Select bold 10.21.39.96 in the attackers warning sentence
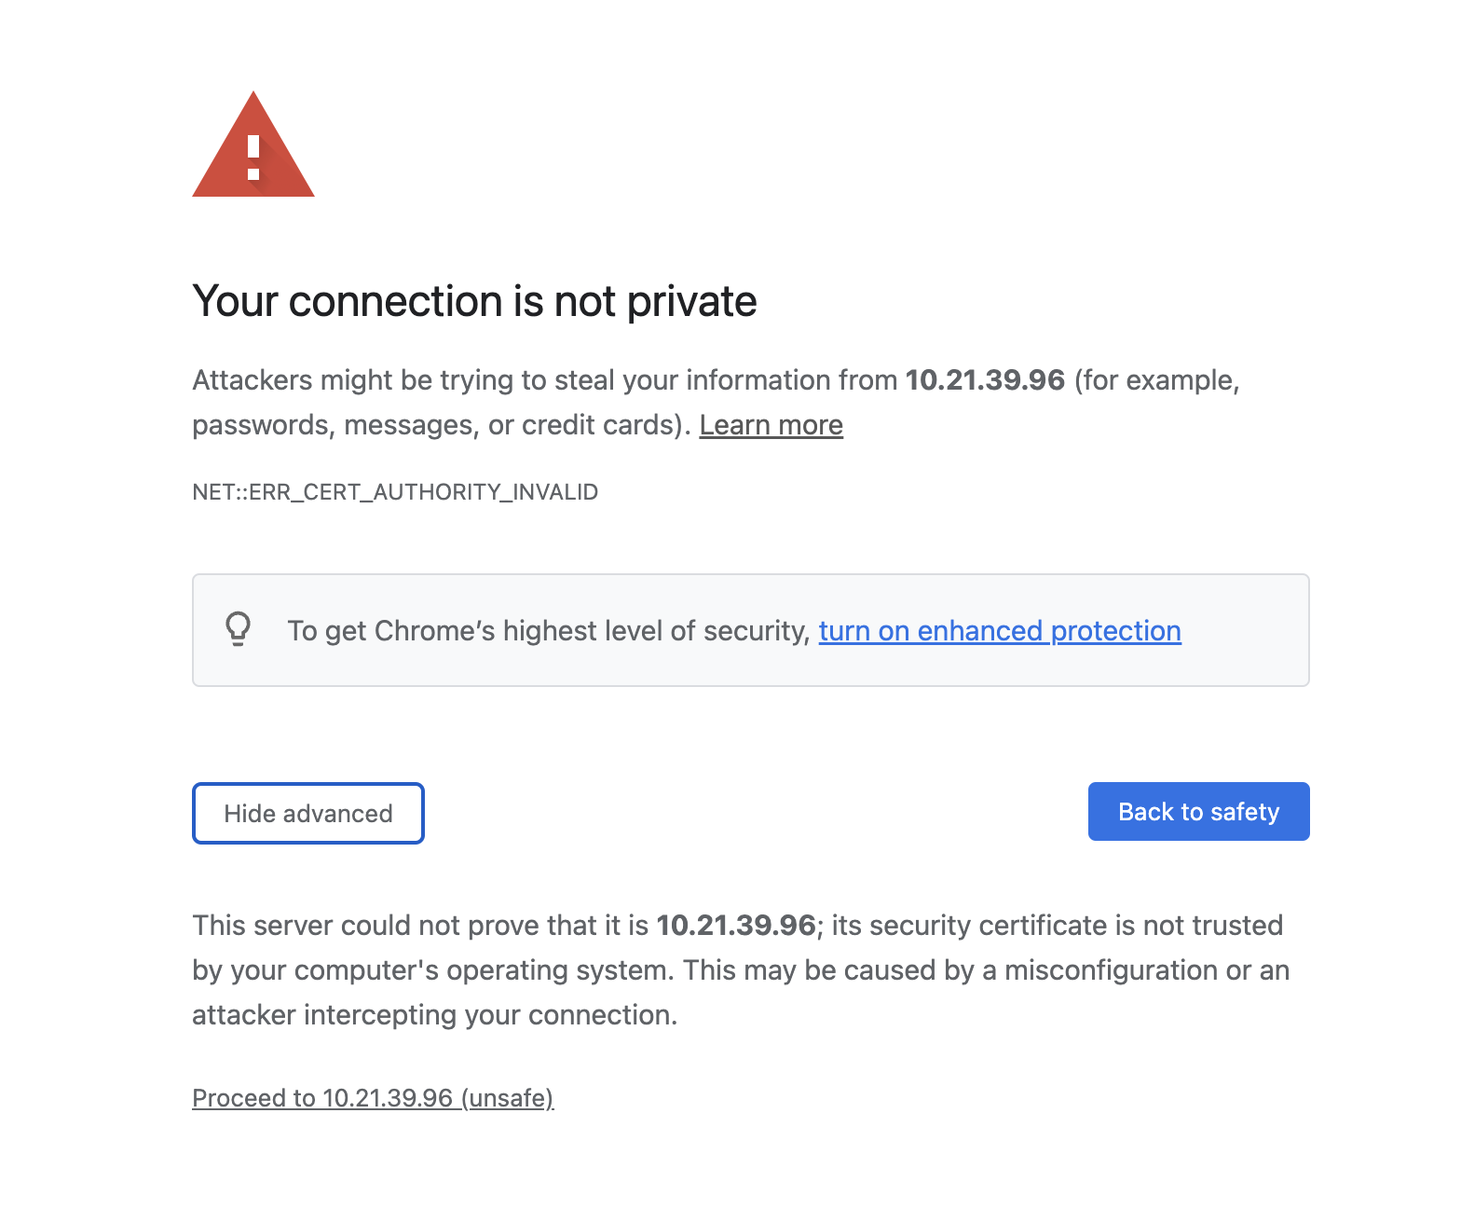The image size is (1461, 1223). tap(985, 380)
